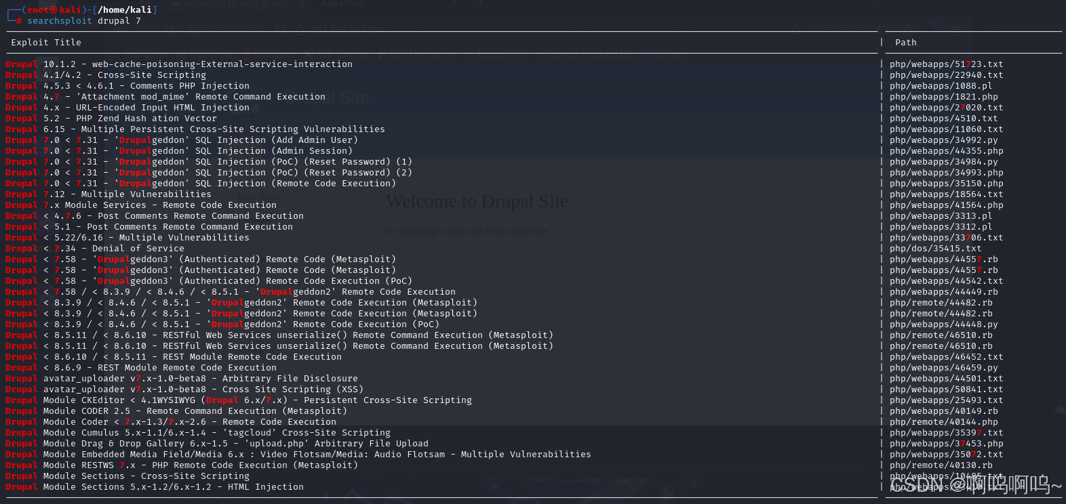This screenshot has height=504, width=1066.
Task: Select the 'Module Sections - Cross-Site Scripting' row
Action: (127, 476)
